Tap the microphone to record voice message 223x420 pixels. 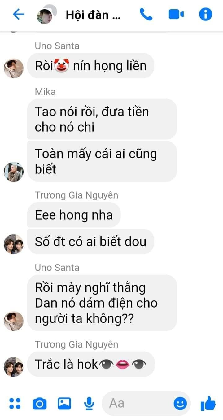(x=89, y=403)
